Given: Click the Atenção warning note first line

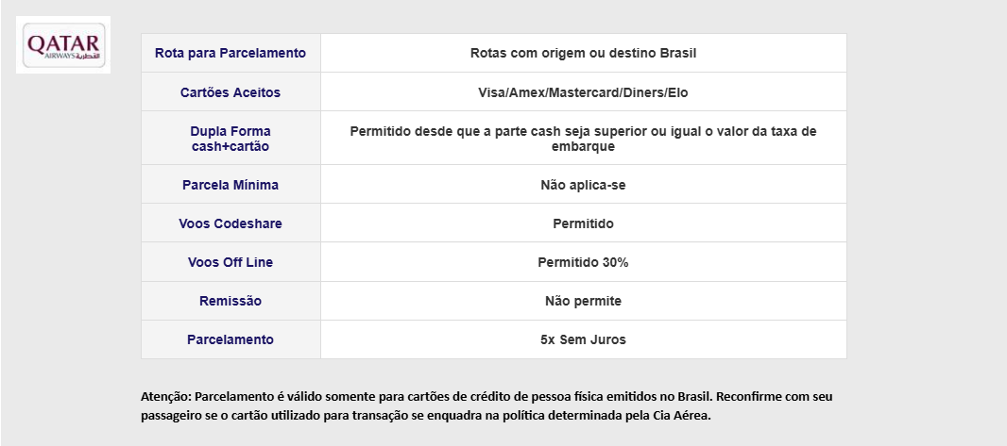Looking at the screenshot, I should [486, 397].
